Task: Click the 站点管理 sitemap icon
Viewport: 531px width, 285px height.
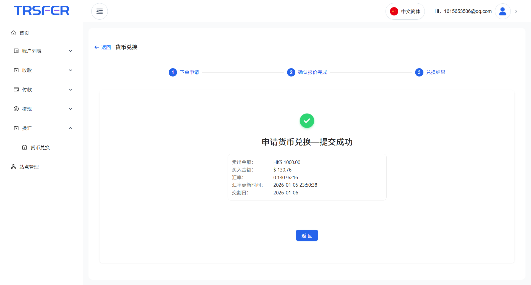Action: [x=14, y=167]
